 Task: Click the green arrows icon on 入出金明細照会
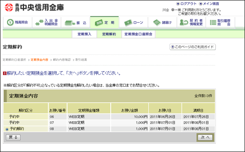click(39, 22)
